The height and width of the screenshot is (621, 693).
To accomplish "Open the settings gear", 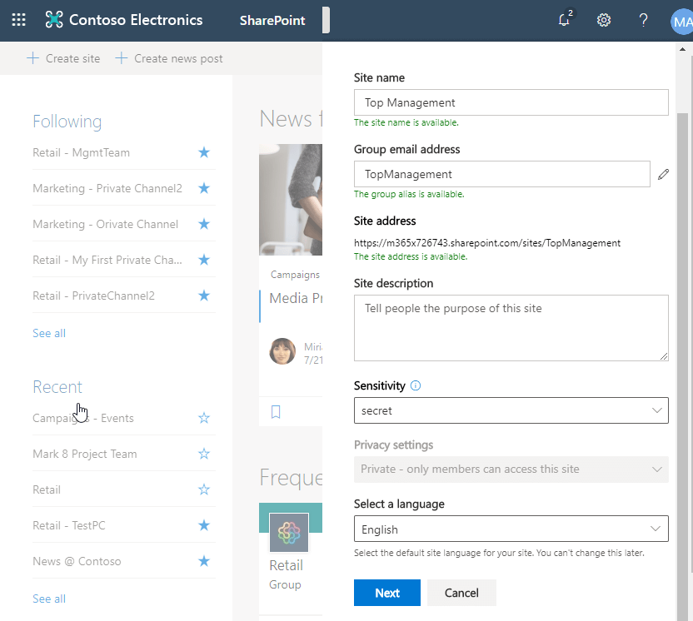I will (x=604, y=21).
